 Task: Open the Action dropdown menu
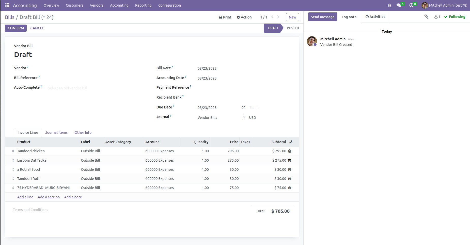click(x=244, y=17)
